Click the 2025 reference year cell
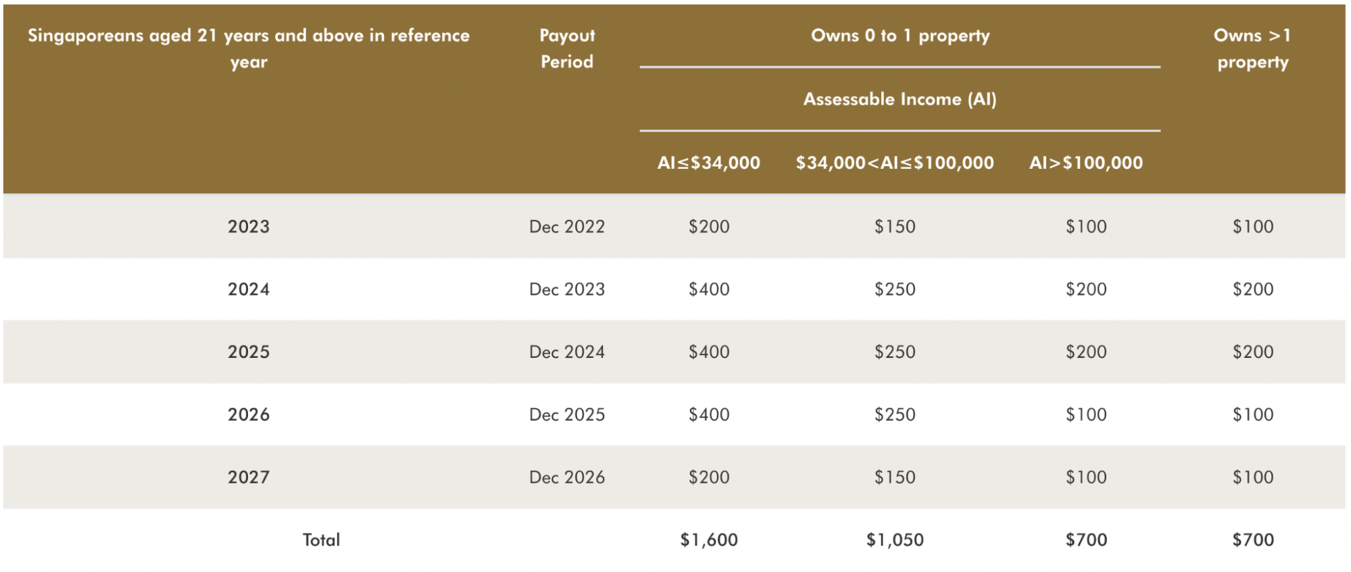 249,352
